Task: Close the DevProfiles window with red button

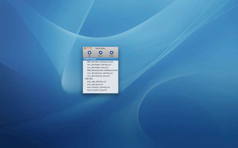Action: (x=85, y=48)
